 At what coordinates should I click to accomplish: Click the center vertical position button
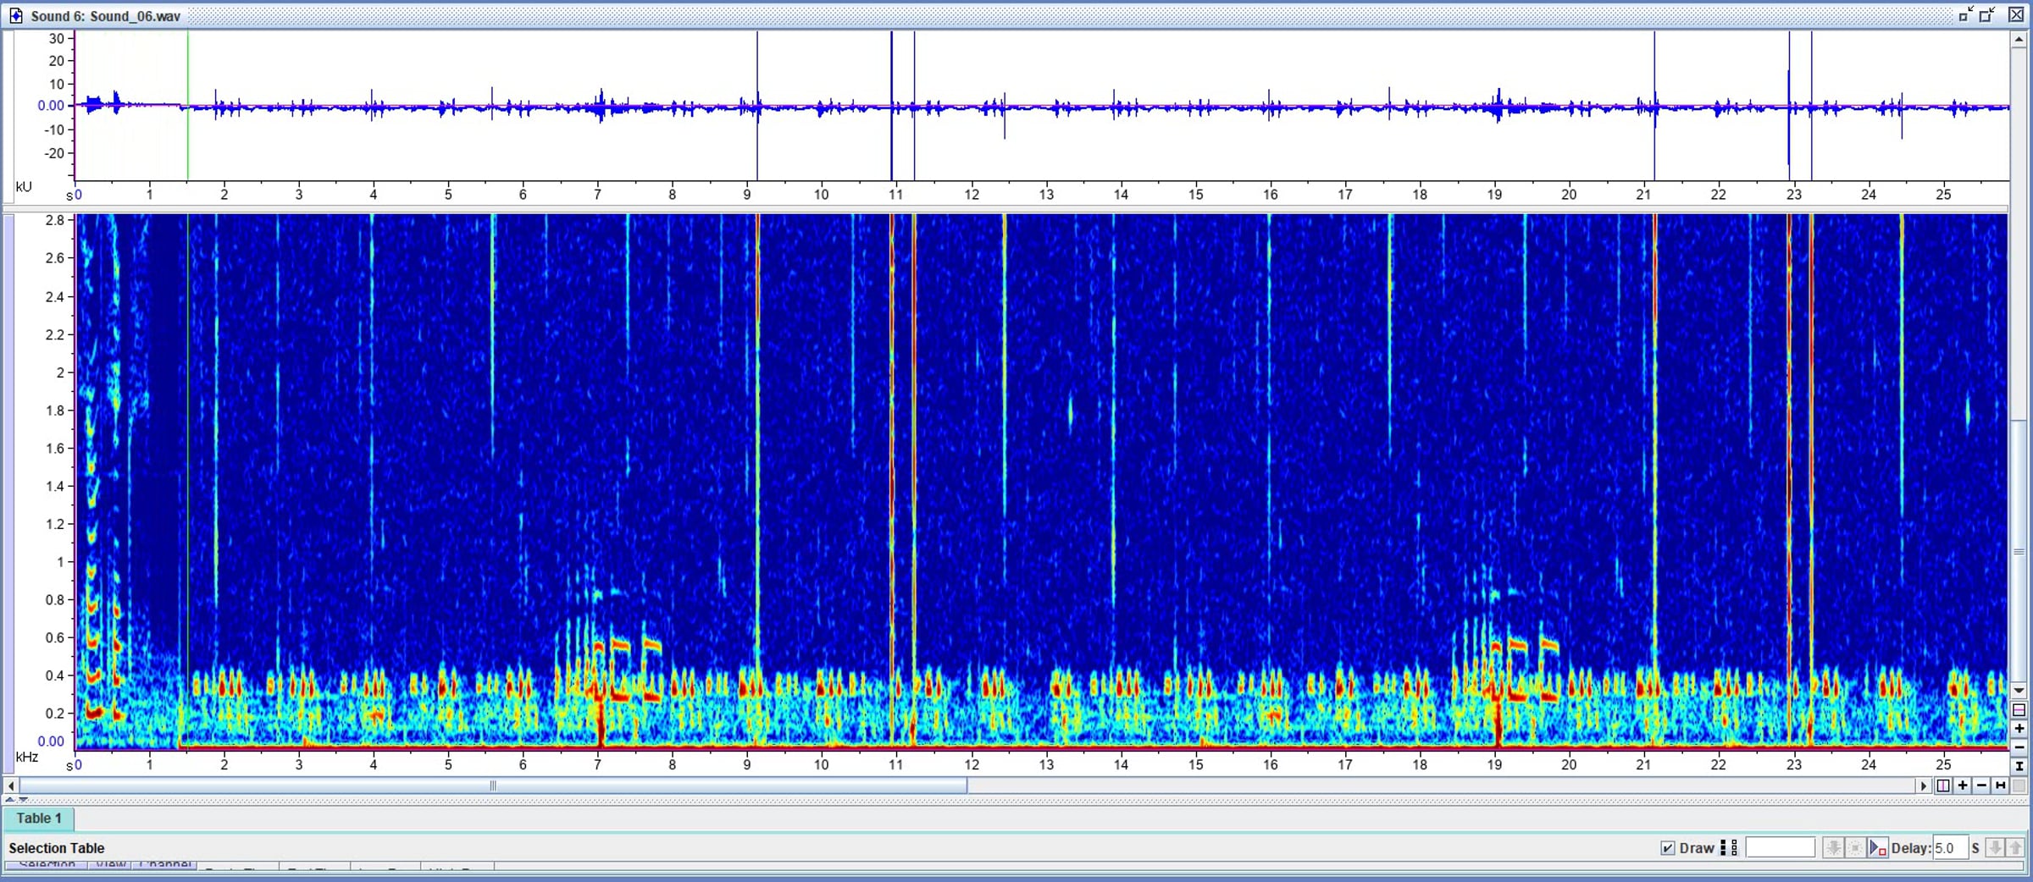(x=2019, y=710)
